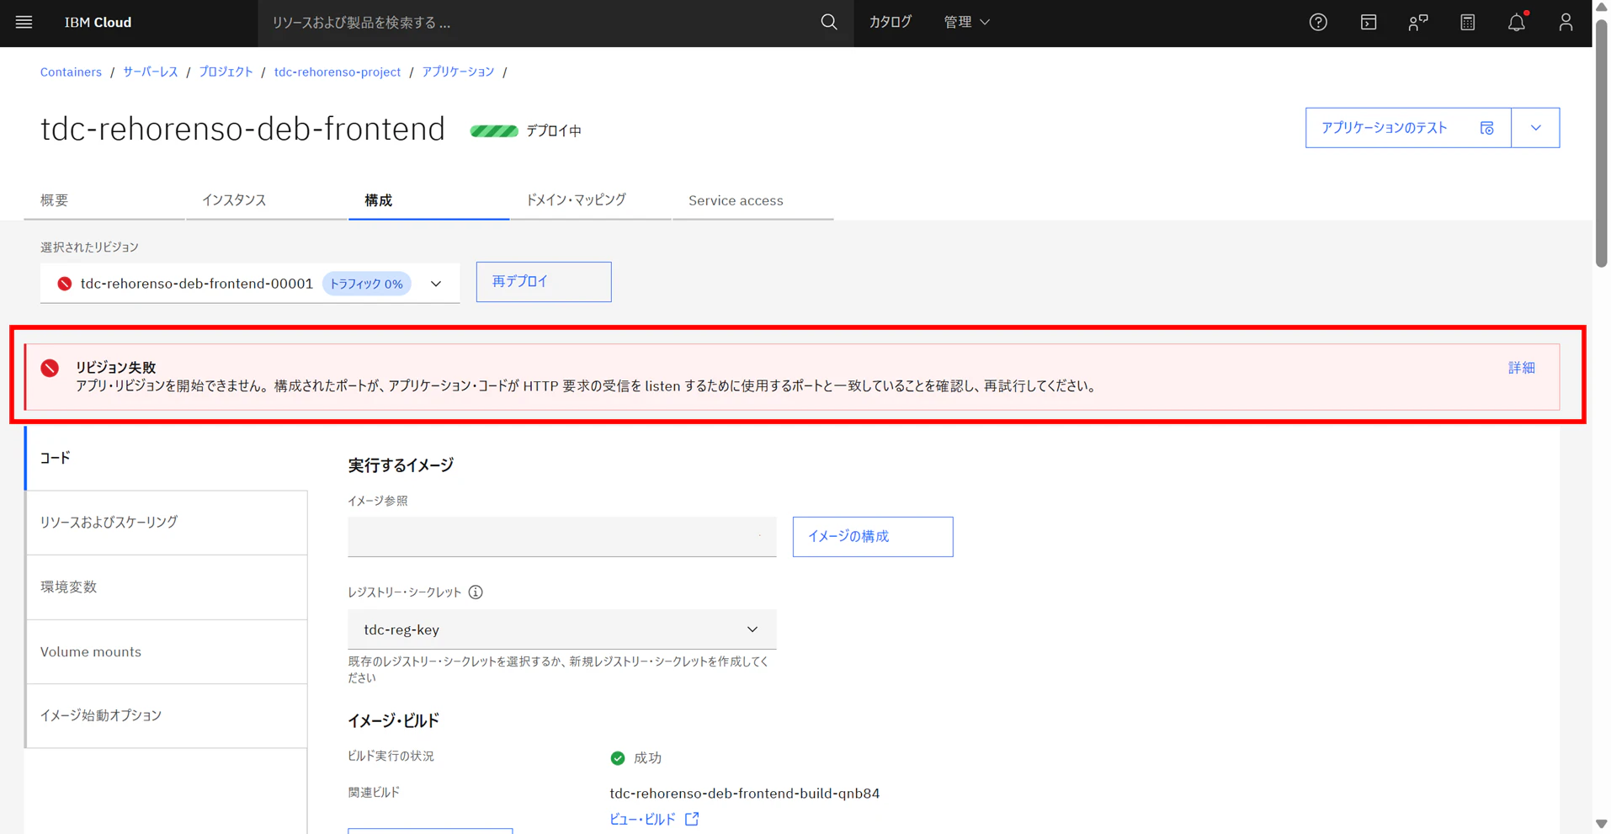This screenshot has height=834, width=1611.
Task: Focus the イメージ参照 input field
Action: coord(561,537)
